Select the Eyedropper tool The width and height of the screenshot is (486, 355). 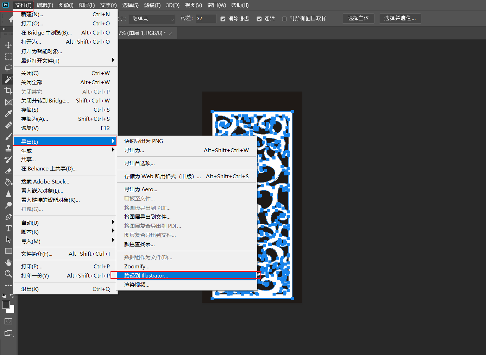(x=8, y=114)
